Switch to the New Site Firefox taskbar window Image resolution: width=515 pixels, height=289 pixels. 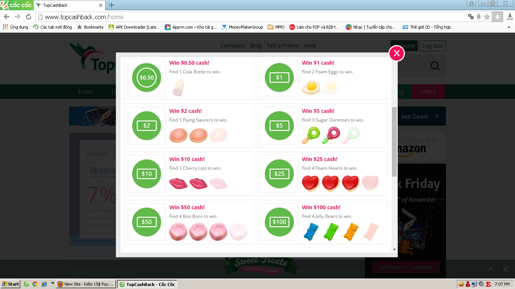[86, 284]
